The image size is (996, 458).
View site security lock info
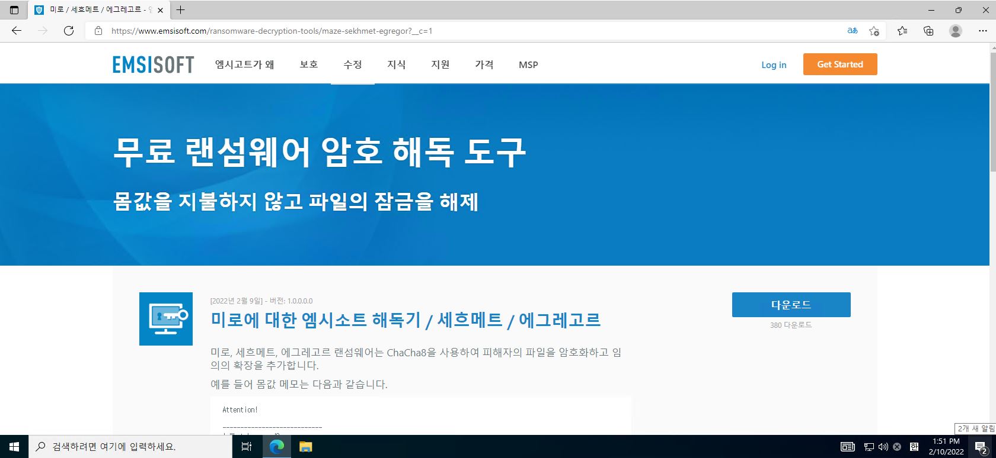(x=98, y=31)
